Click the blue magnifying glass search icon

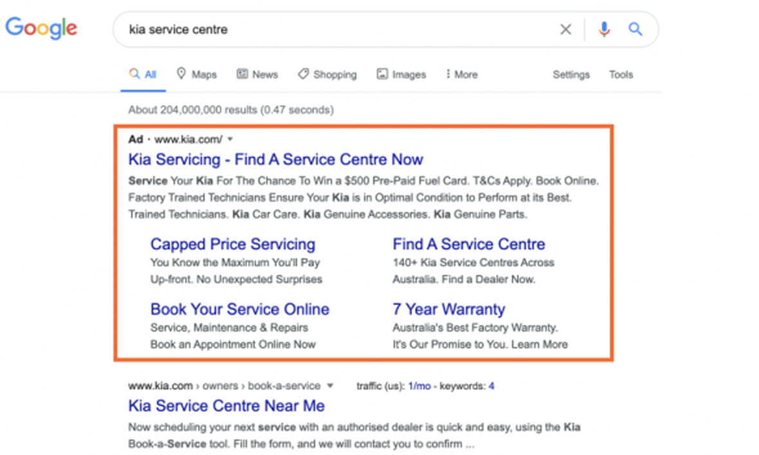click(636, 30)
